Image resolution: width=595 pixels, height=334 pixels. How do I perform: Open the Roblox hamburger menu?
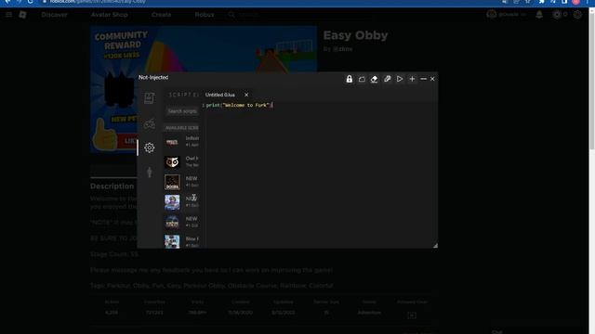tap(8, 15)
